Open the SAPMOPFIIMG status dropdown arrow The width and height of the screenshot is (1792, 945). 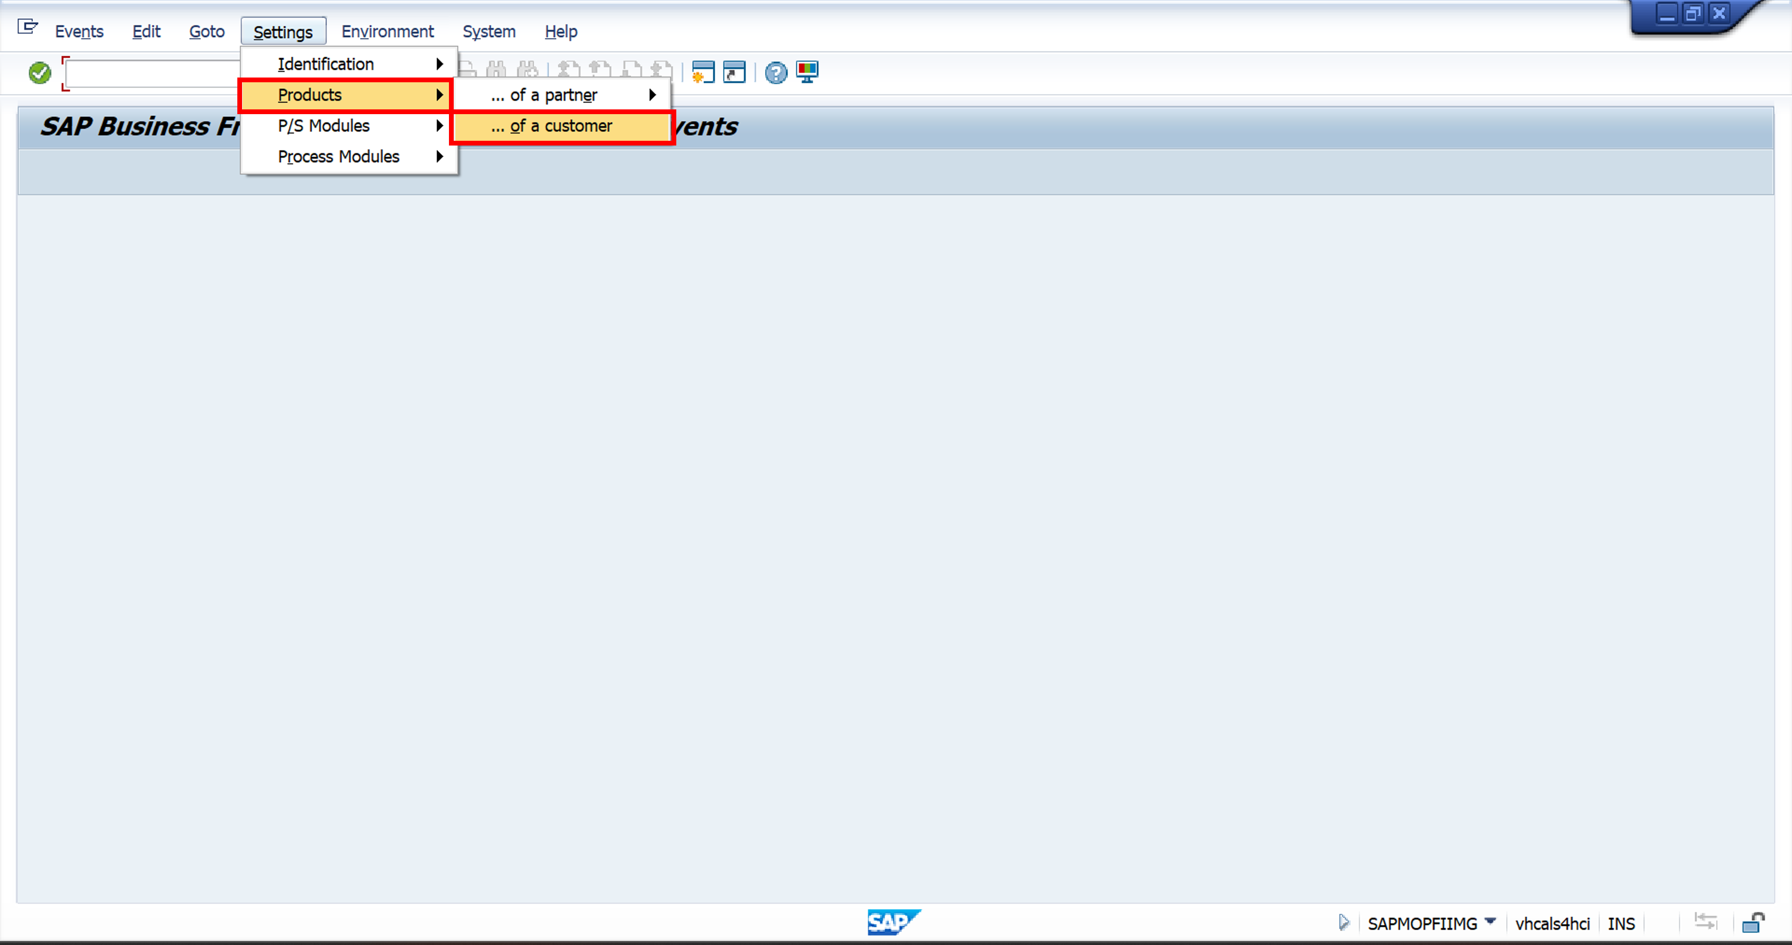[x=1490, y=921]
